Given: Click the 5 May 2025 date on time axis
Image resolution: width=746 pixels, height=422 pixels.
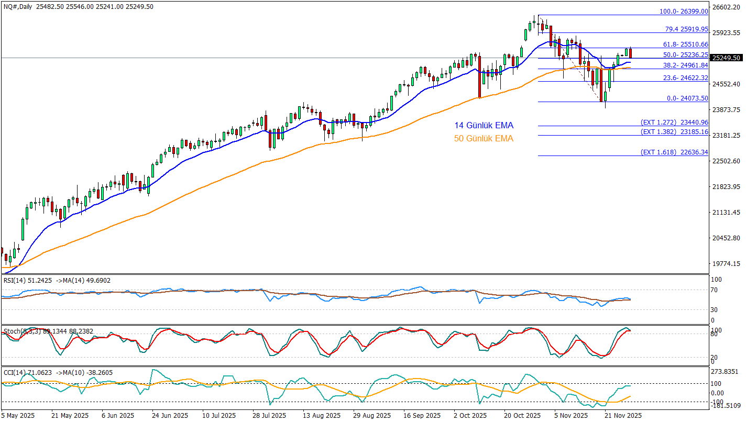Looking at the screenshot, I should 18,415.
